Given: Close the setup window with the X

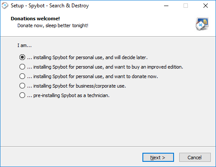Looking at the screenshot, I should pos(206,6).
